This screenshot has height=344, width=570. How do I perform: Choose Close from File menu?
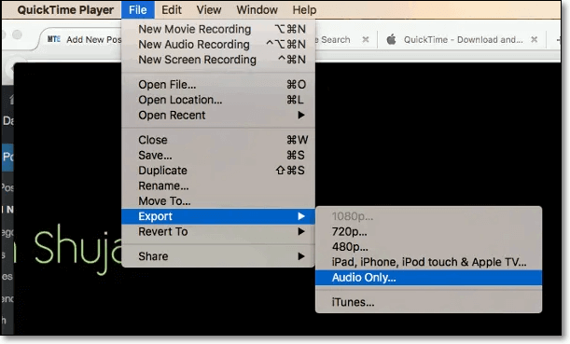coord(218,140)
